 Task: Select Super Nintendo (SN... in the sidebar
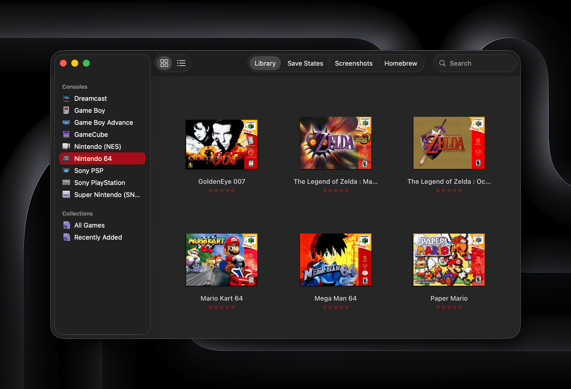[102, 194]
